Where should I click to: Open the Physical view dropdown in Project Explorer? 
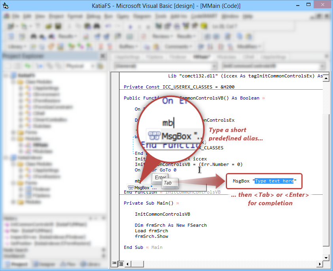click(92, 66)
